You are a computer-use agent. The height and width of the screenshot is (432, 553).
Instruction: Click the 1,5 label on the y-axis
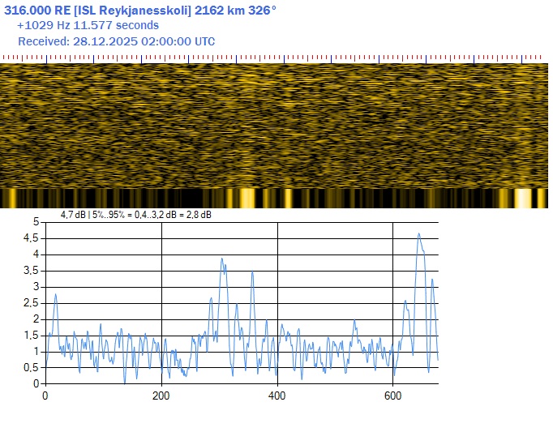pos(31,335)
